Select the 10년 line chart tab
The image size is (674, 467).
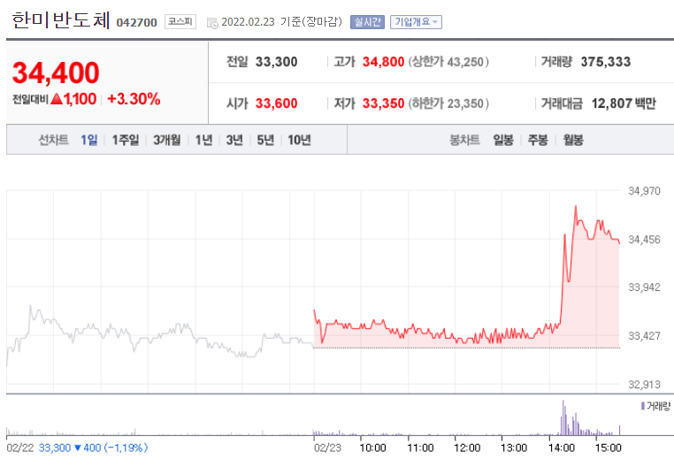(299, 140)
